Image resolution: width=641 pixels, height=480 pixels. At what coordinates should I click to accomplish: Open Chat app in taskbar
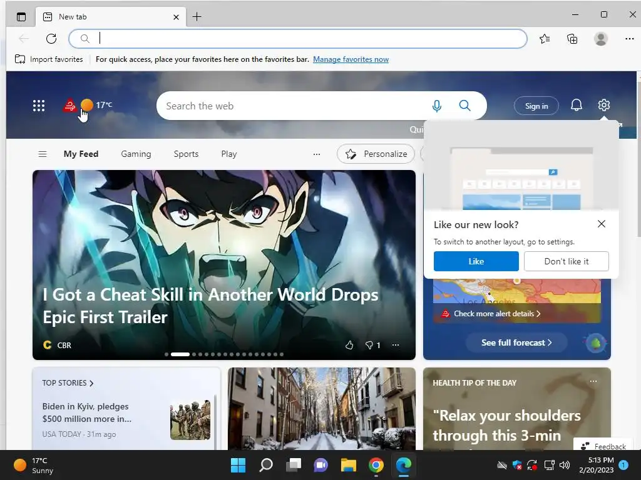[x=321, y=465]
